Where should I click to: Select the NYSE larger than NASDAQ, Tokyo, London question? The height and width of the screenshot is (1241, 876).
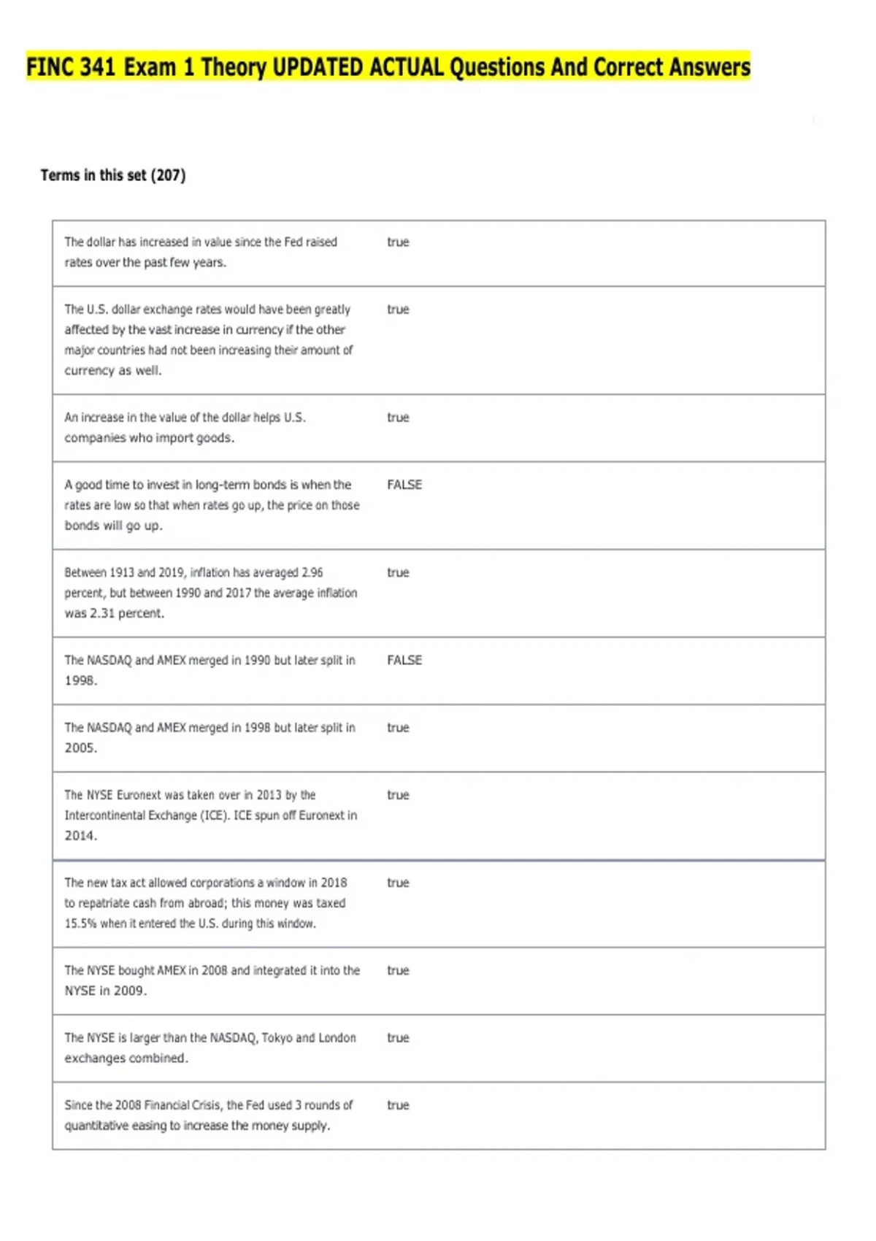click(210, 1048)
